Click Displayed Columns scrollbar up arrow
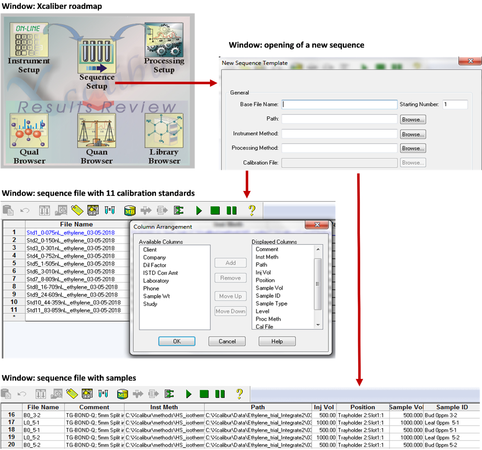The width and height of the screenshot is (482, 450). point(318,249)
